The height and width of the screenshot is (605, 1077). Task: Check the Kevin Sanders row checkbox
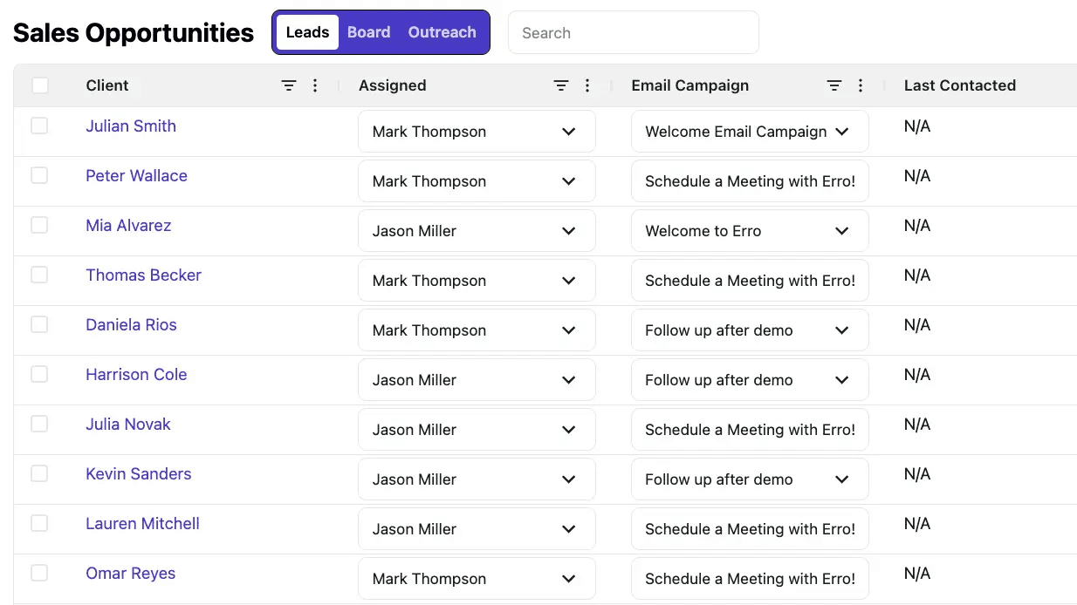(x=39, y=473)
